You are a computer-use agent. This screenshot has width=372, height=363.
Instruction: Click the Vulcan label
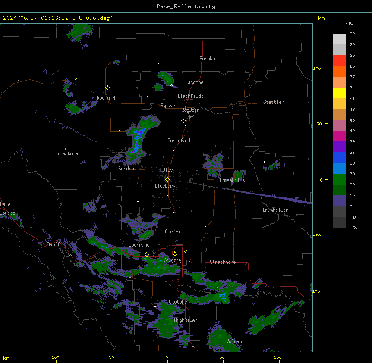pyautogui.click(x=234, y=341)
